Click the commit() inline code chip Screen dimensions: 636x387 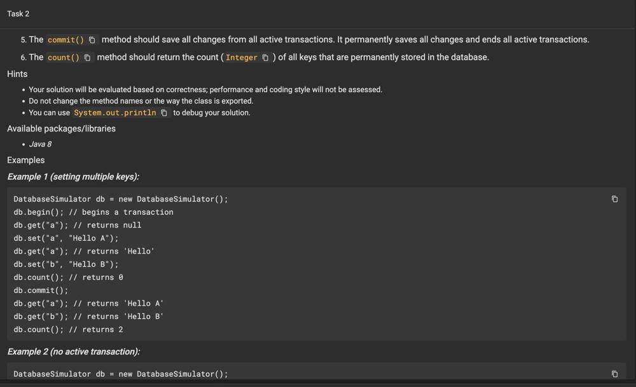click(66, 40)
